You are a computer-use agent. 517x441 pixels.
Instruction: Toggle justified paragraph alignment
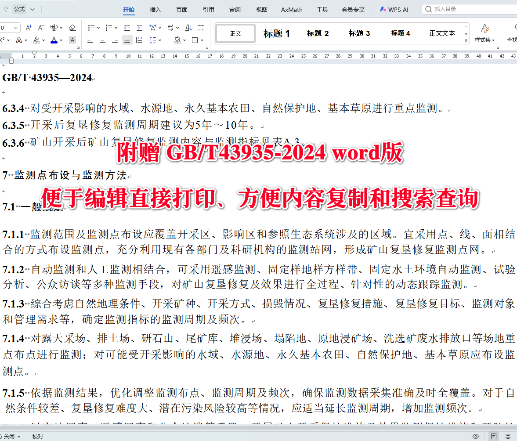point(127,40)
